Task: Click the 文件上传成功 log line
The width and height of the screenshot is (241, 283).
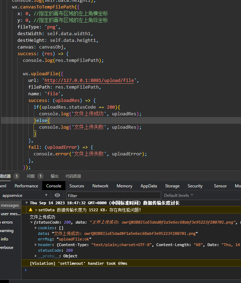Action: 43,217
